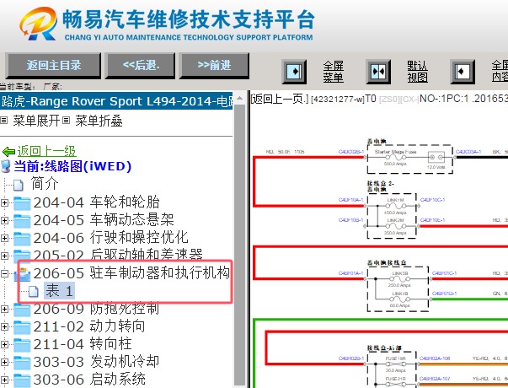Viewport: 508px width, 388px height.
Task: Click the 303-06 启动系统 folder icon
Action: 22,380
